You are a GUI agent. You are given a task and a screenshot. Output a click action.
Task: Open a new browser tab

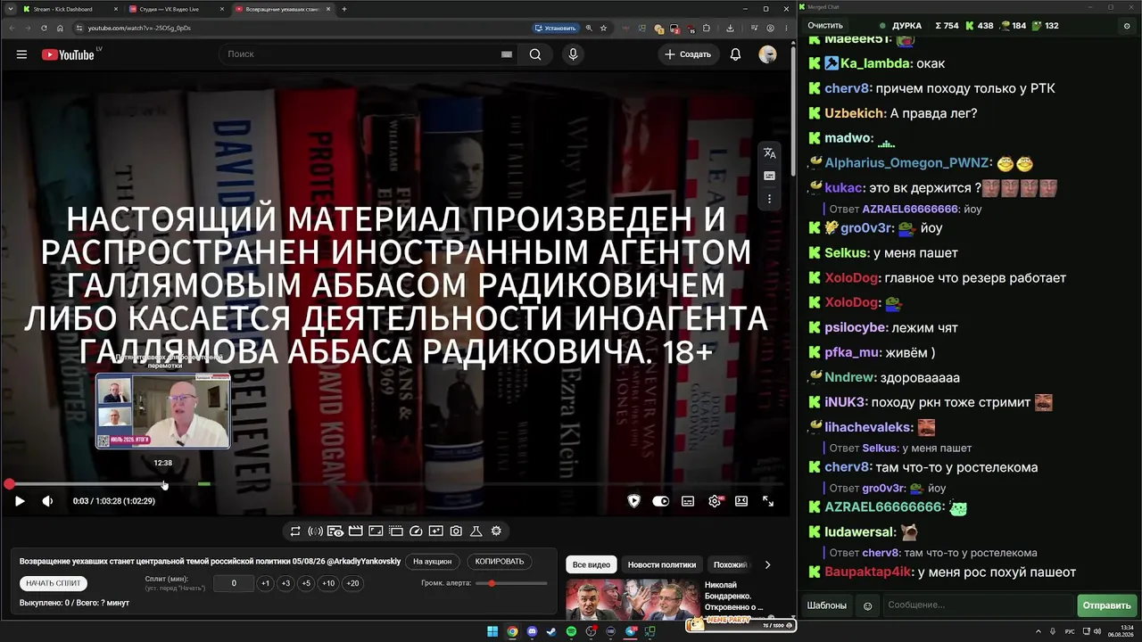(344, 9)
